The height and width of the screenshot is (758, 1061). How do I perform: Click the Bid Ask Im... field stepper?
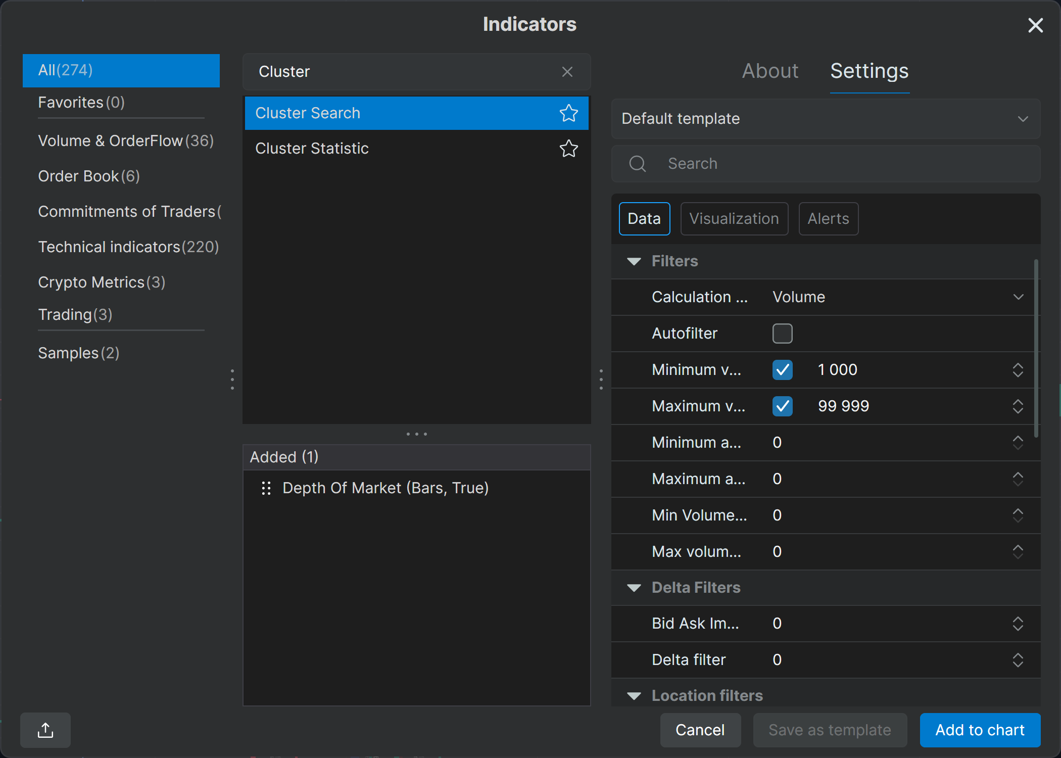(x=1018, y=624)
